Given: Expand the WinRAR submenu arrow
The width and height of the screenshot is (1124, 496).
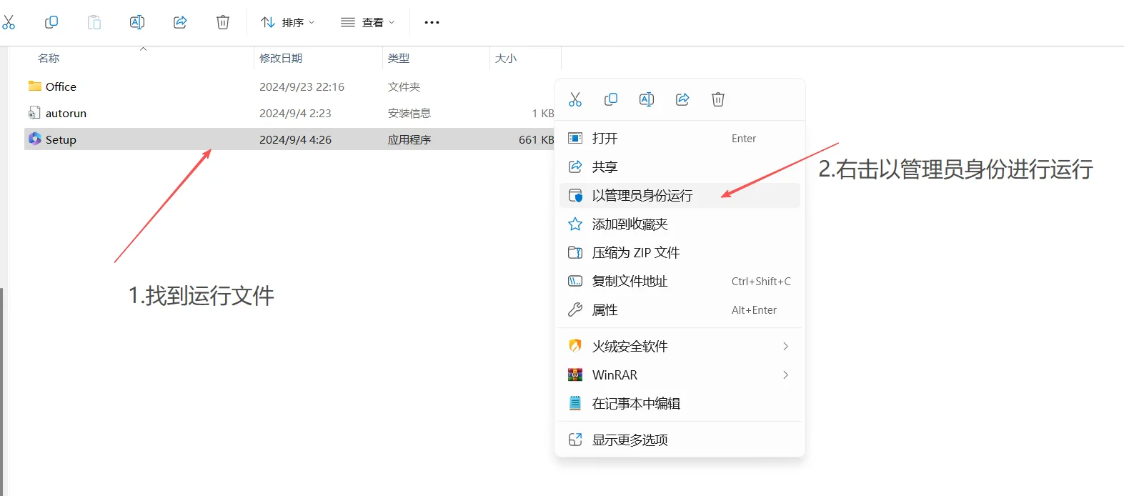Looking at the screenshot, I should tap(785, 375).
